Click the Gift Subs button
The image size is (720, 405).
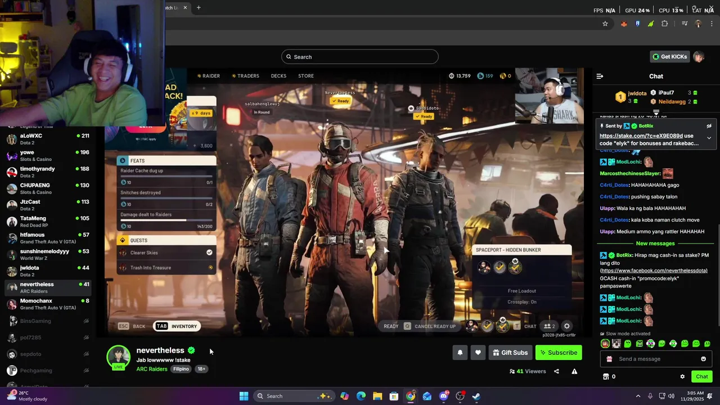(510, 353)
